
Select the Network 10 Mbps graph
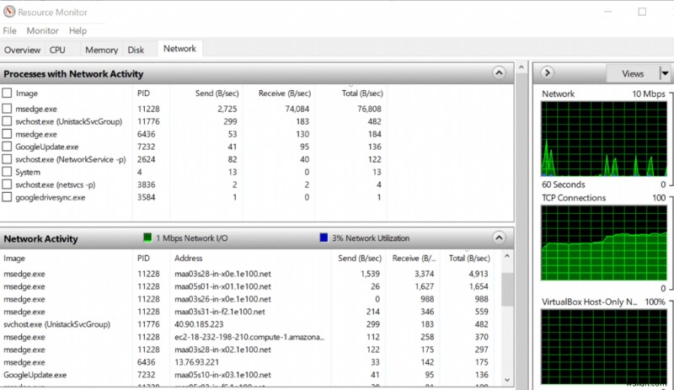[x=603, y=138]
